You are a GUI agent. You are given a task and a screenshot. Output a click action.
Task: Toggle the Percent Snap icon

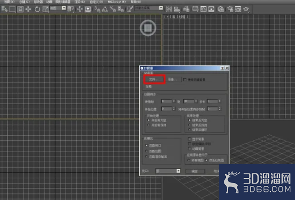113,9
